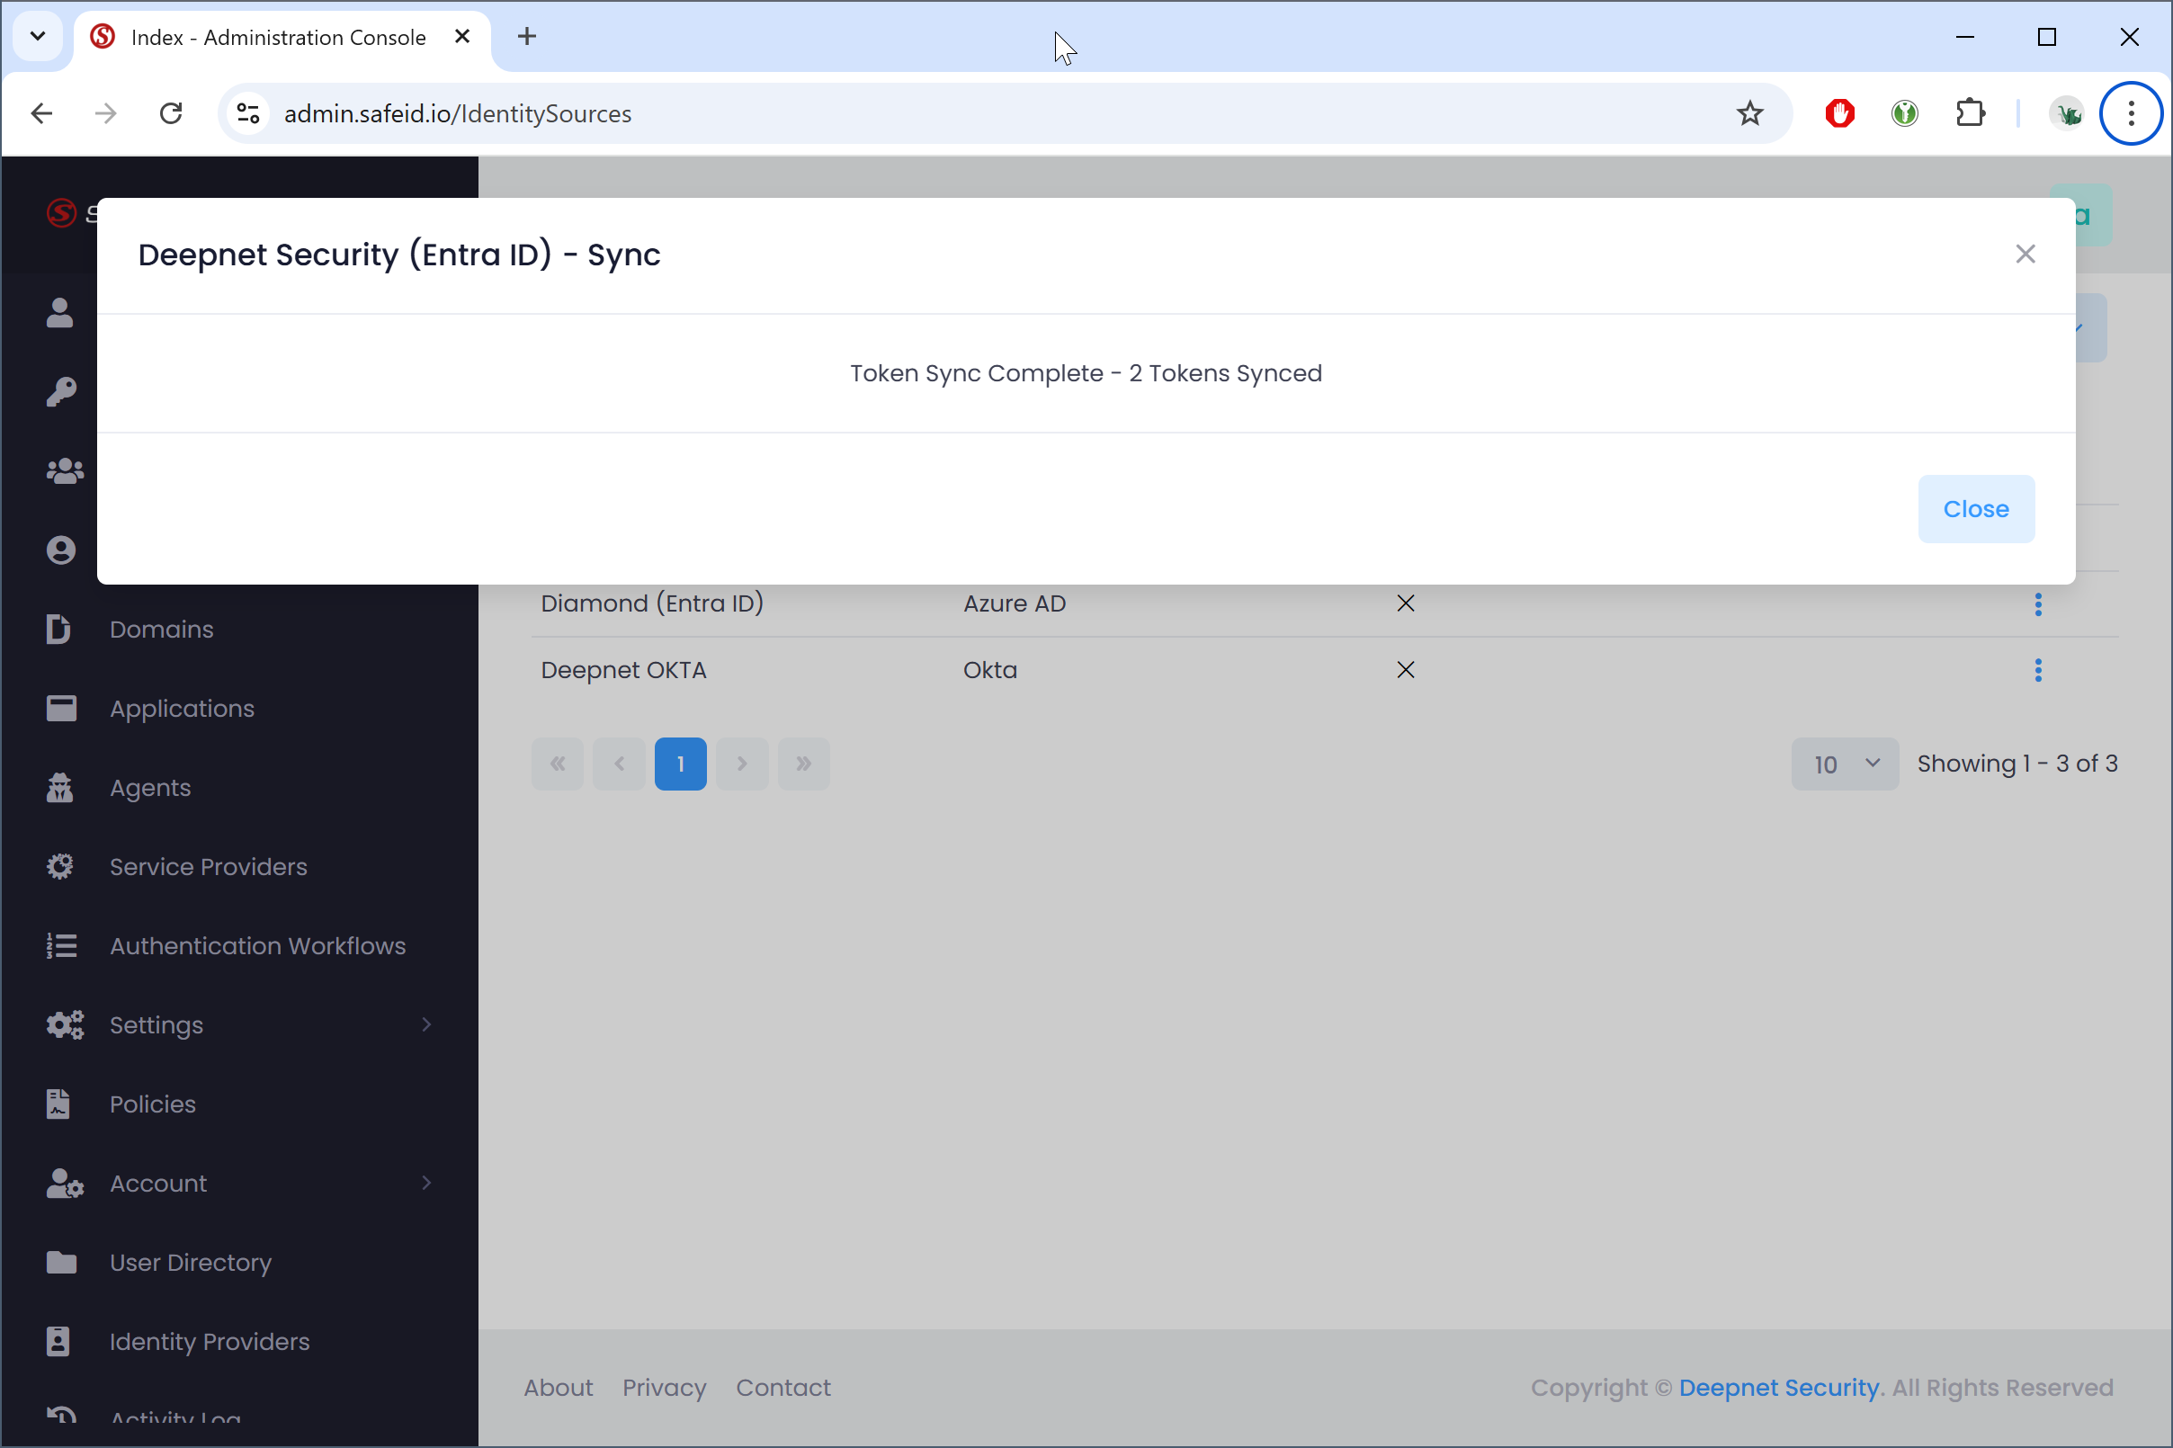Screen dimensions: 2173x1448
Task: Open actions menu for Diamond (Entra ID) row
Action: pyautogui.click(x=2037, y=604)
